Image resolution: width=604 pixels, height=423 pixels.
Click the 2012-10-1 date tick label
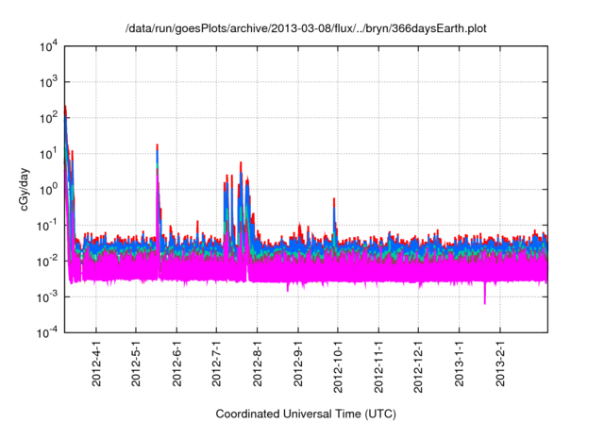[x=339, y=366]
